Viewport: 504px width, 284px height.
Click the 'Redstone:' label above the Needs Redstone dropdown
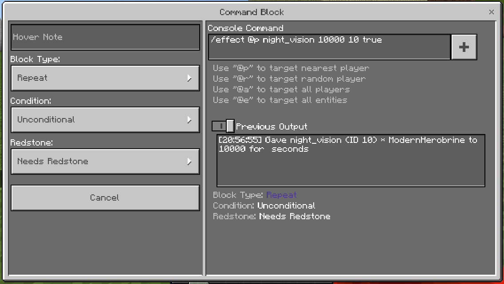[31, 142]
